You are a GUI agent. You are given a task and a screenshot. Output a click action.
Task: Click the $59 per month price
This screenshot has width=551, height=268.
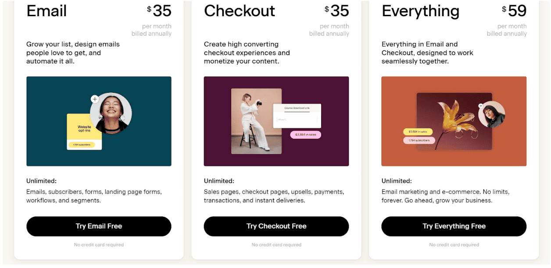[x=514, y=11]
